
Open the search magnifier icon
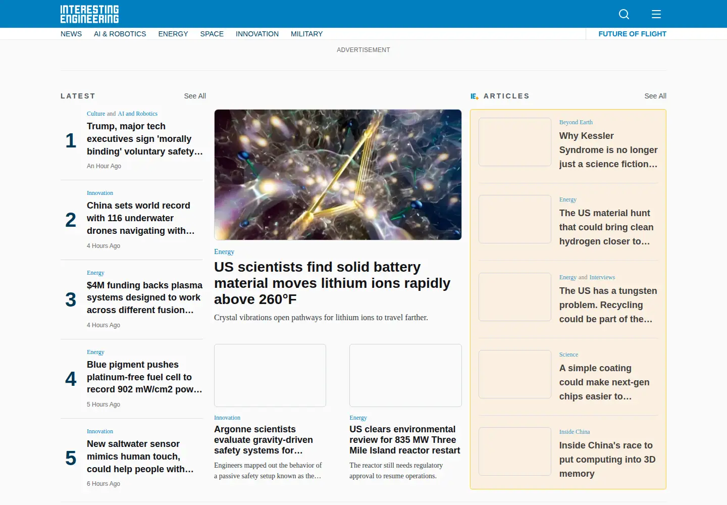click(624, 14)
